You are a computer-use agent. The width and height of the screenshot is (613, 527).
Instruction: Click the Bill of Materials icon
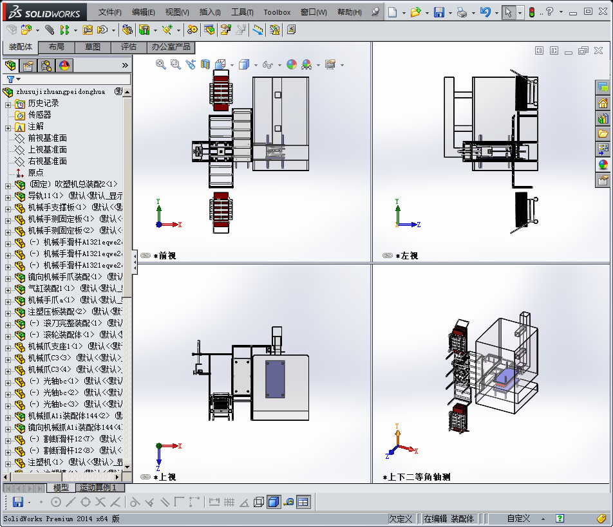pos(209,30)
